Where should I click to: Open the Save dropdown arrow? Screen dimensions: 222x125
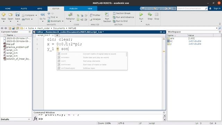17,22
